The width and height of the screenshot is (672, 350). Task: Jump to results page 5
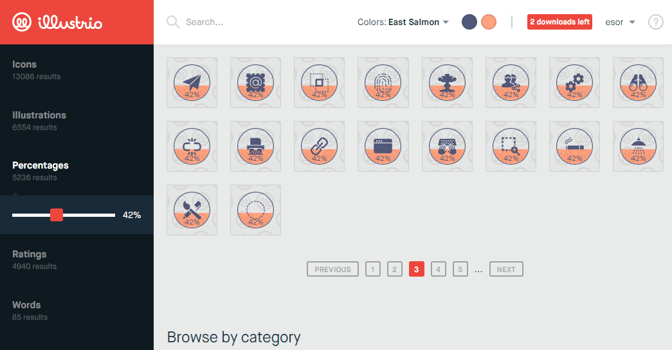460,270
